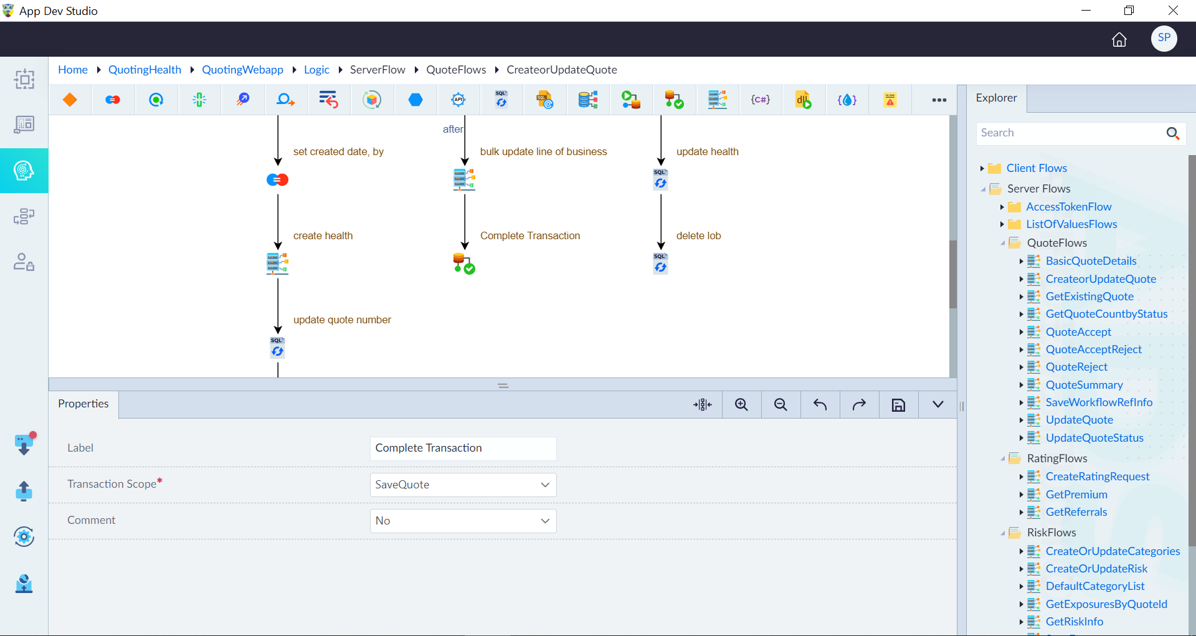Viewport: 1196px width, 636px height.
Task: Open the API call tool icon
Action: coord(458,100)
